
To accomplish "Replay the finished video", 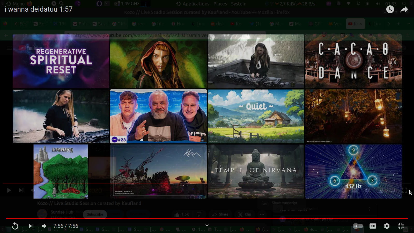I will pos(15,226).
